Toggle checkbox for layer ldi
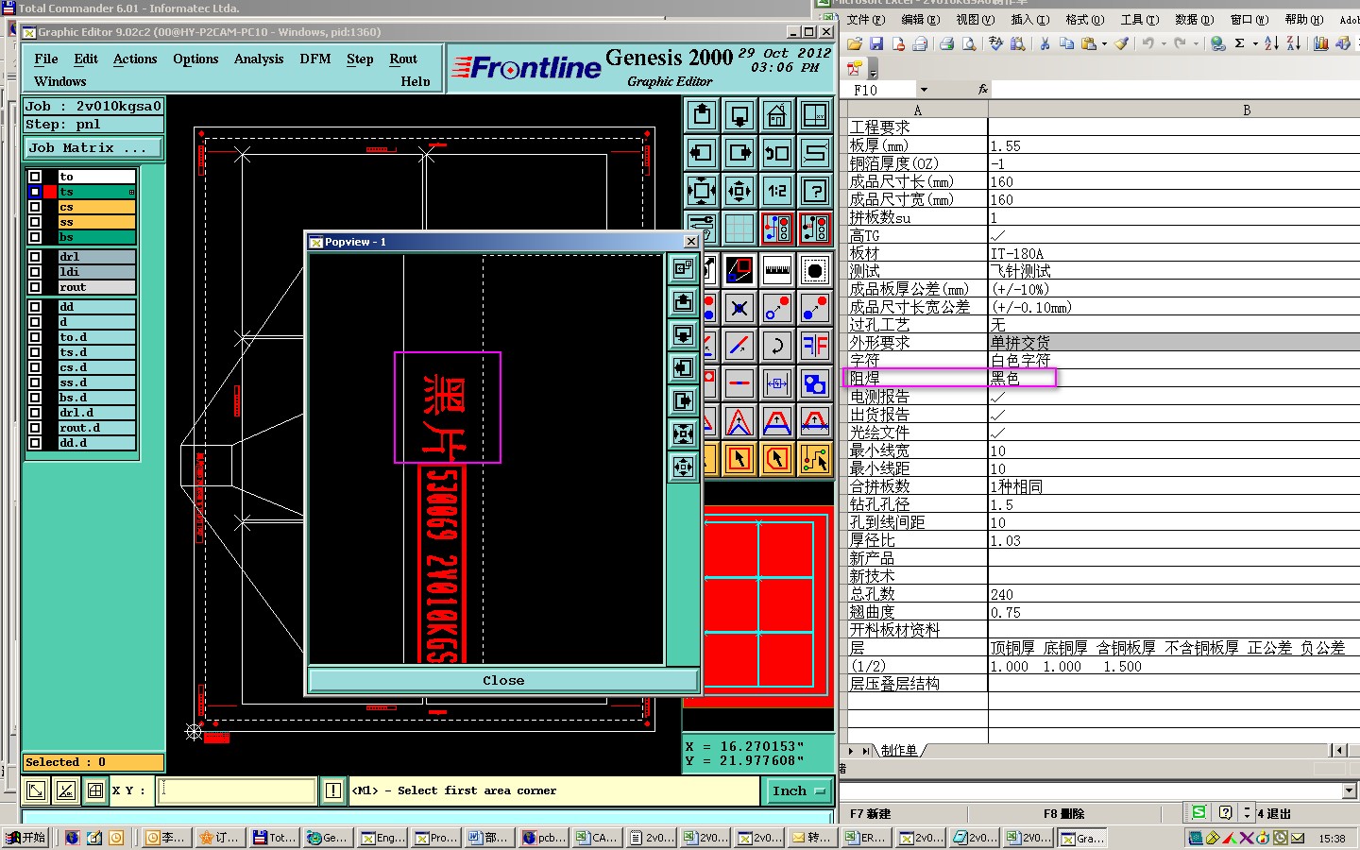 coord(35,272)
